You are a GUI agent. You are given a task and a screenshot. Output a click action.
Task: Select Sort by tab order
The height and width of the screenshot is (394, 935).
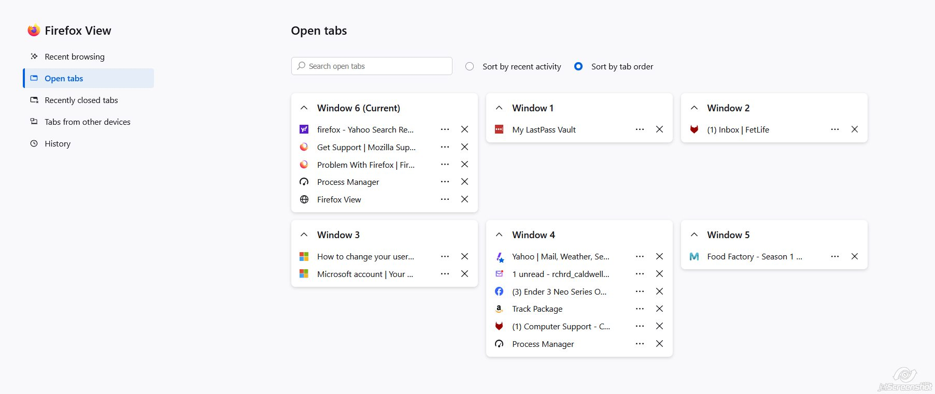pyautogui.click(x=578, y=66)
